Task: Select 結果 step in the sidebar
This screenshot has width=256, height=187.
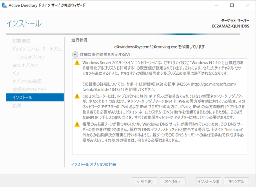Action: click(17, 106)
